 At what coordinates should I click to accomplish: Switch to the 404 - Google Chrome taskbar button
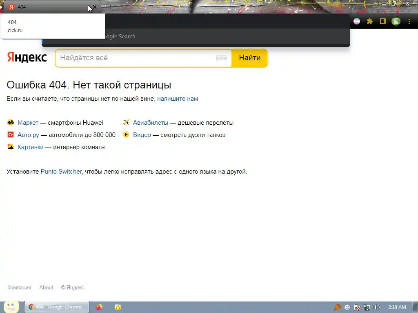point(57,307)
